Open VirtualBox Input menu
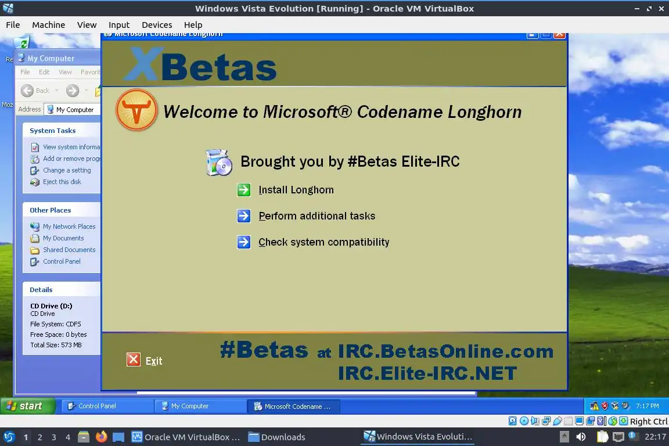 click(119, 25)
